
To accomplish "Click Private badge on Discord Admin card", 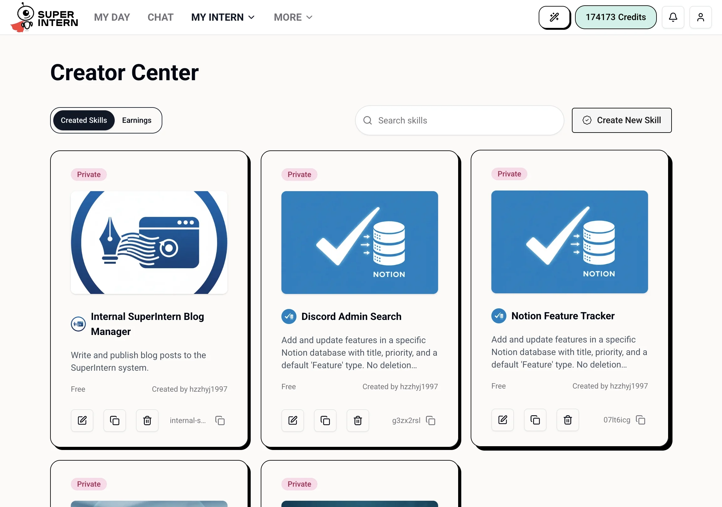I will tap(299, 175).
